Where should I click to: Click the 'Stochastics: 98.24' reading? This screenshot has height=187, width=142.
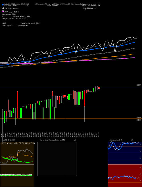point(9,14)
